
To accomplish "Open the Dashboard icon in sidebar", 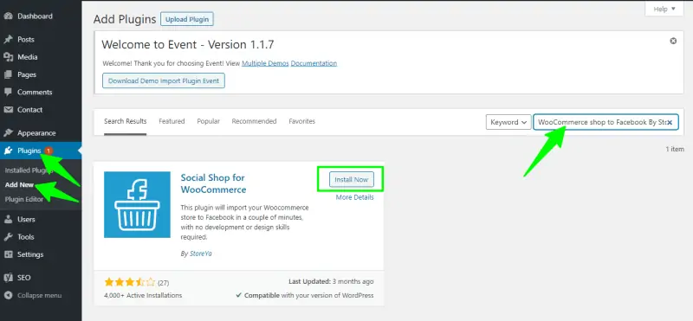I will (x=8, y=16).
